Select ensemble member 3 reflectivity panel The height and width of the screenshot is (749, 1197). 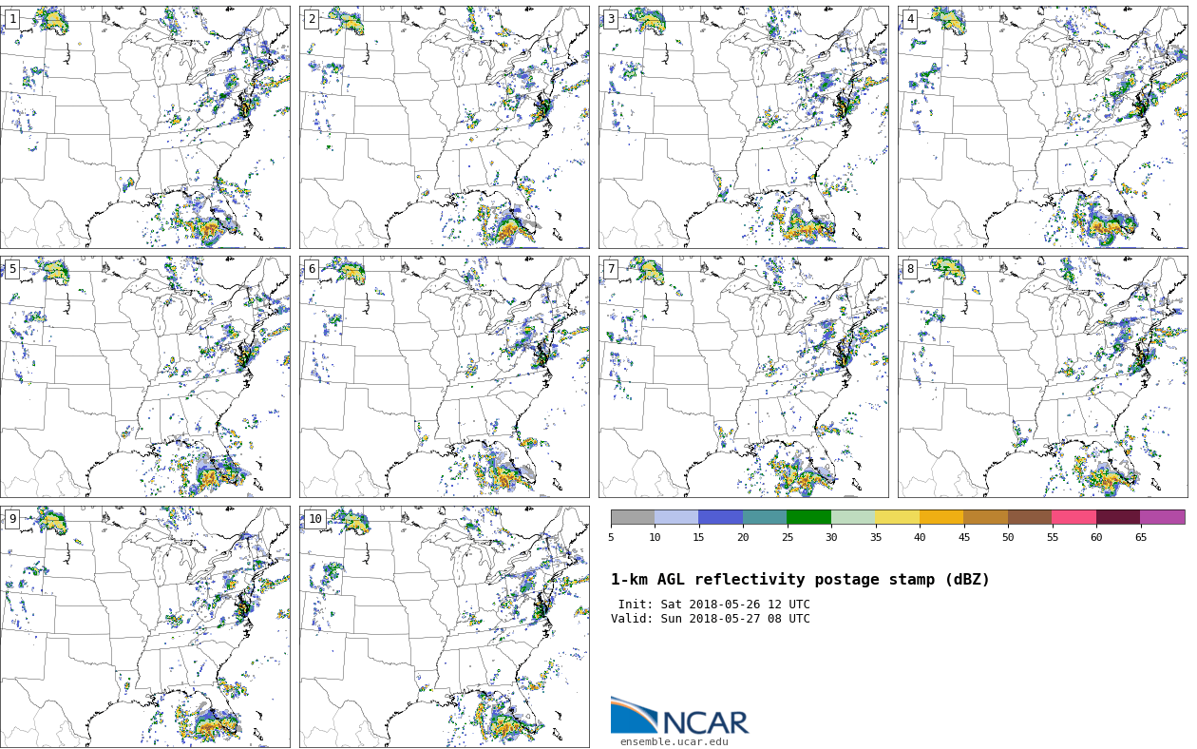coord(743,127)
